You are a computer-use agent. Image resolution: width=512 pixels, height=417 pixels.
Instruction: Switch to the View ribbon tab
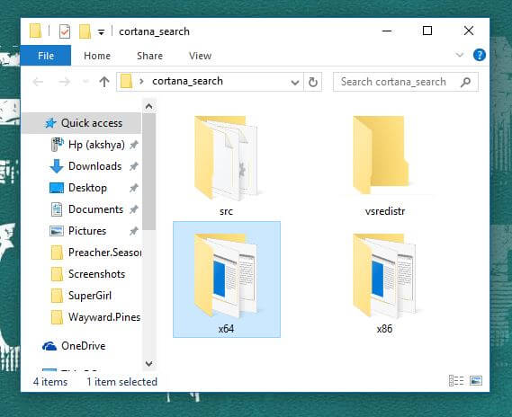pyautogui.click(x=200, y=56)
